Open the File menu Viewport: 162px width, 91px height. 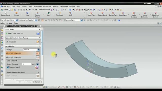[5, 6]
